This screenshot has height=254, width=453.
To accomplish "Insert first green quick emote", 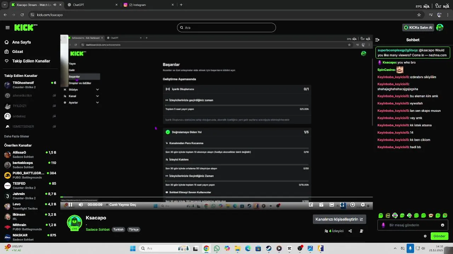I will [x=381, y=215].
